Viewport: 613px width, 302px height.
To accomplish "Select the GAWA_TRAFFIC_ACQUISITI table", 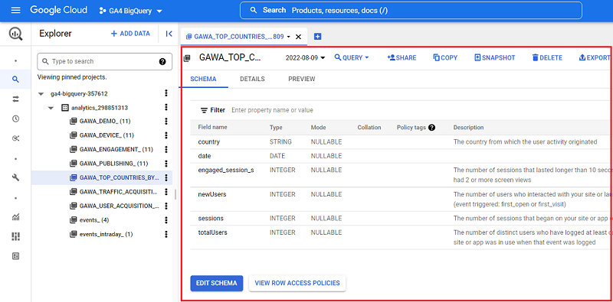I will [x=114, y=192].
